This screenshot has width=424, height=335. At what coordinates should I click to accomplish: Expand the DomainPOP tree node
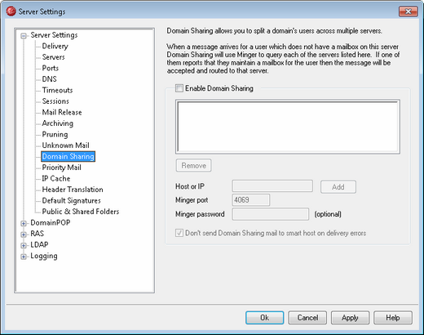pyautogui.click(x=24, y=223)
